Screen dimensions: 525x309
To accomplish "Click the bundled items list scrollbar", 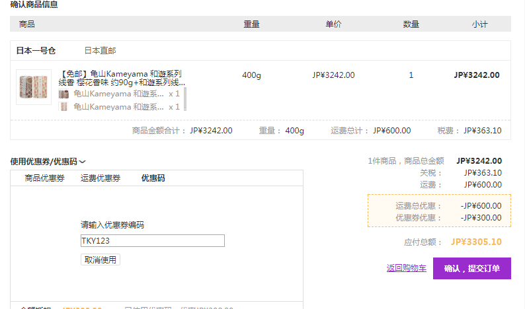I will 185,99.
